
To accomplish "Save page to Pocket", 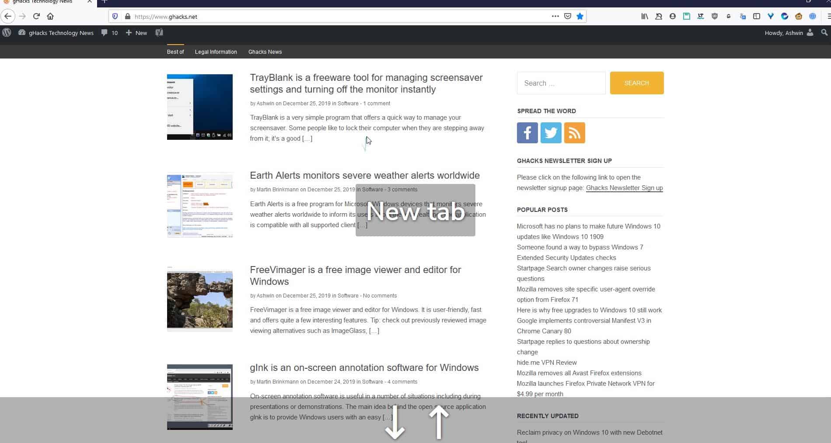I will pos(567,16).
